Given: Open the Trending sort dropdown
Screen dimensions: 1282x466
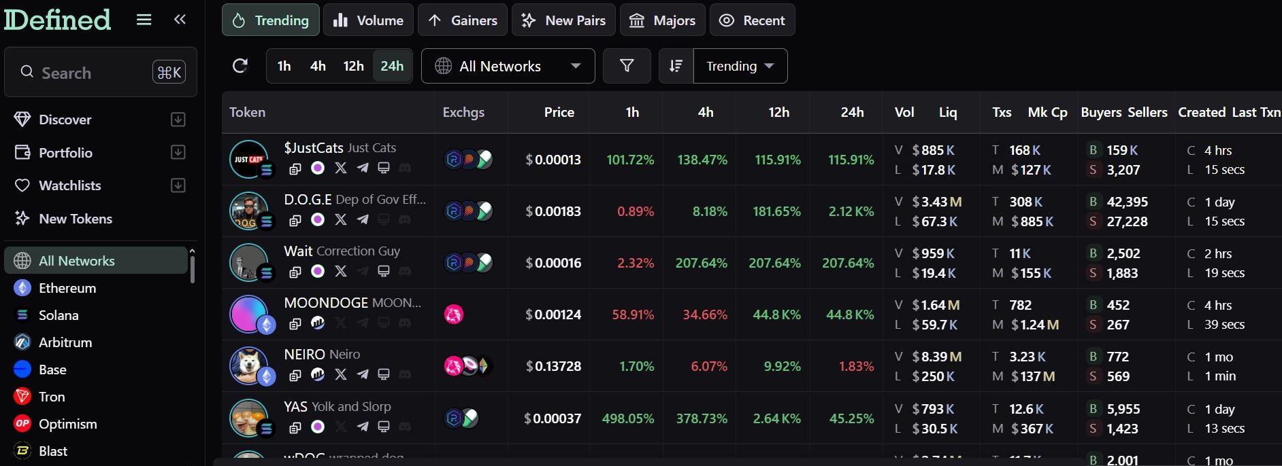Looking at the screenshot, I should [x=740, y=66].
